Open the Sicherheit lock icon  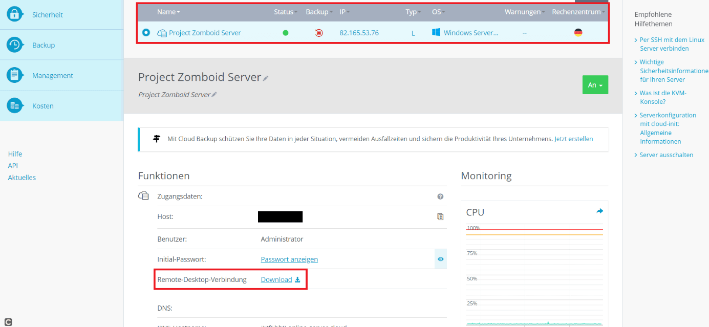coord(14,14)
